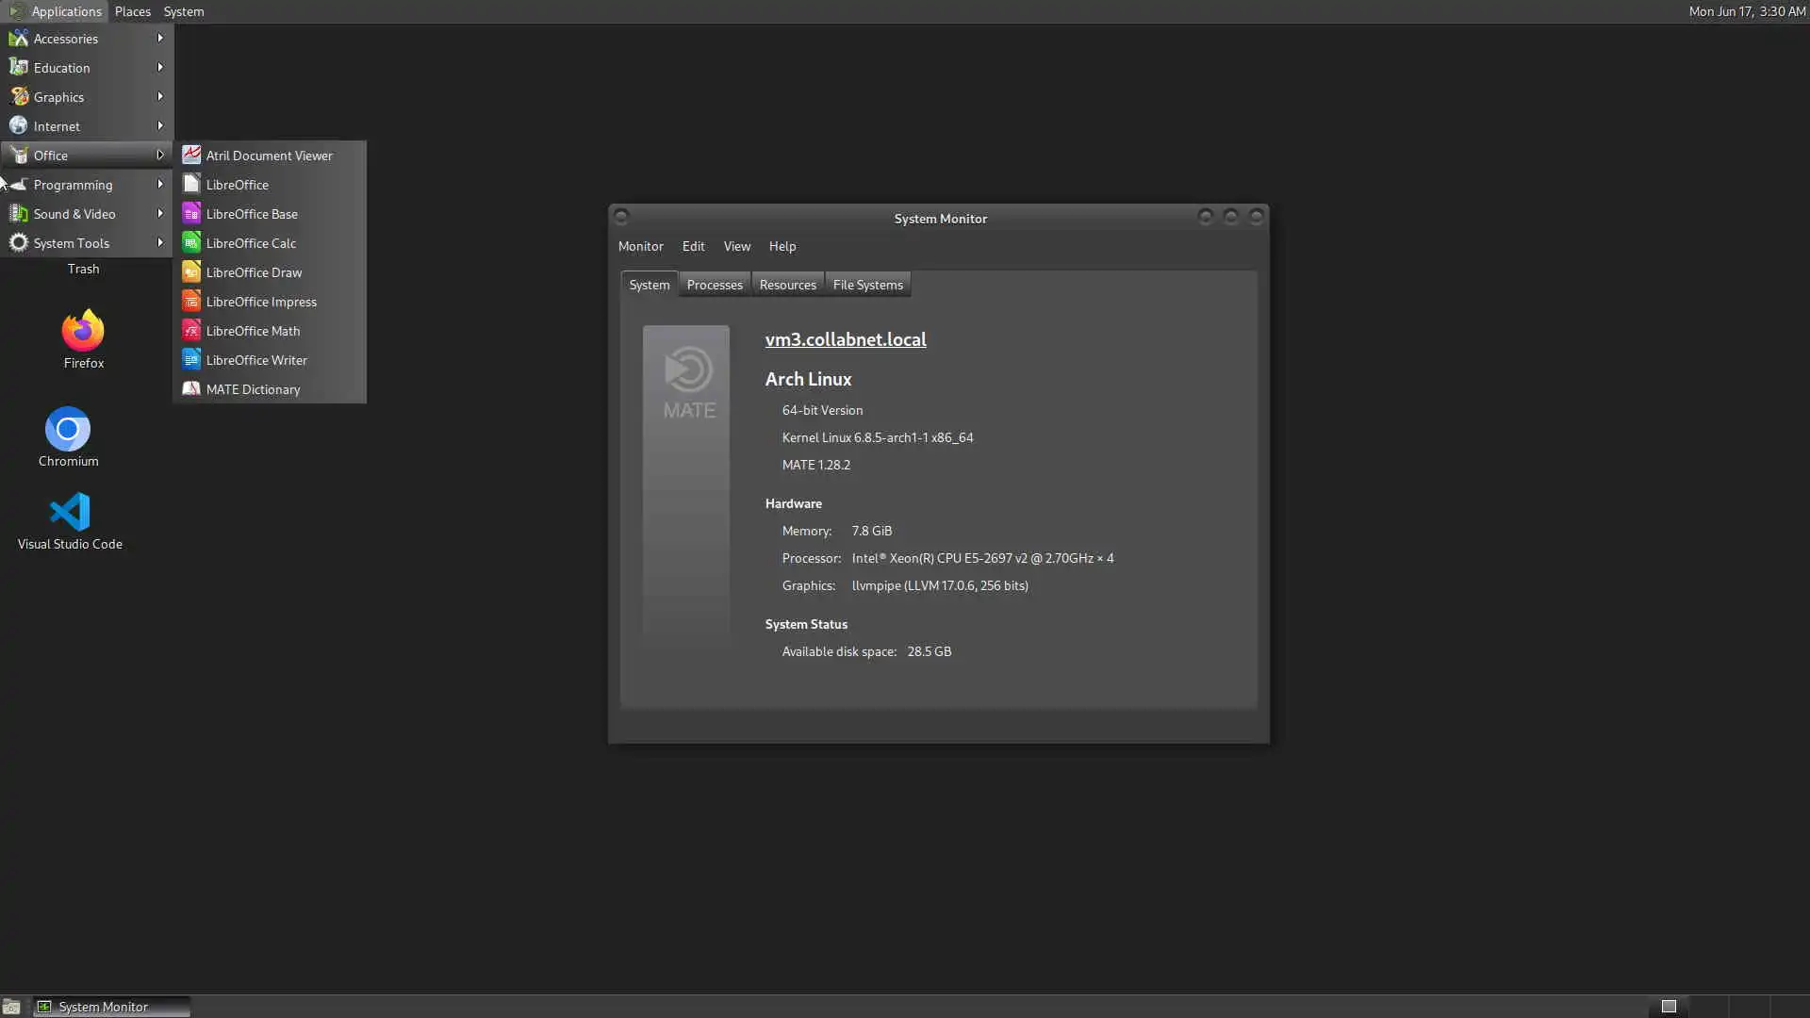Expand the Internet submenu arrow
Viewport: 1810px width, 1018px height.
pos(159,126)
